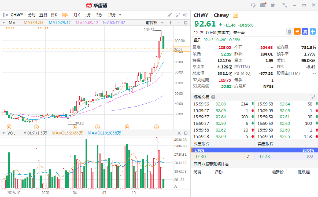Switch to 15分 chart tab
This screenshot has width=318, height=197.
pos(112,15)
